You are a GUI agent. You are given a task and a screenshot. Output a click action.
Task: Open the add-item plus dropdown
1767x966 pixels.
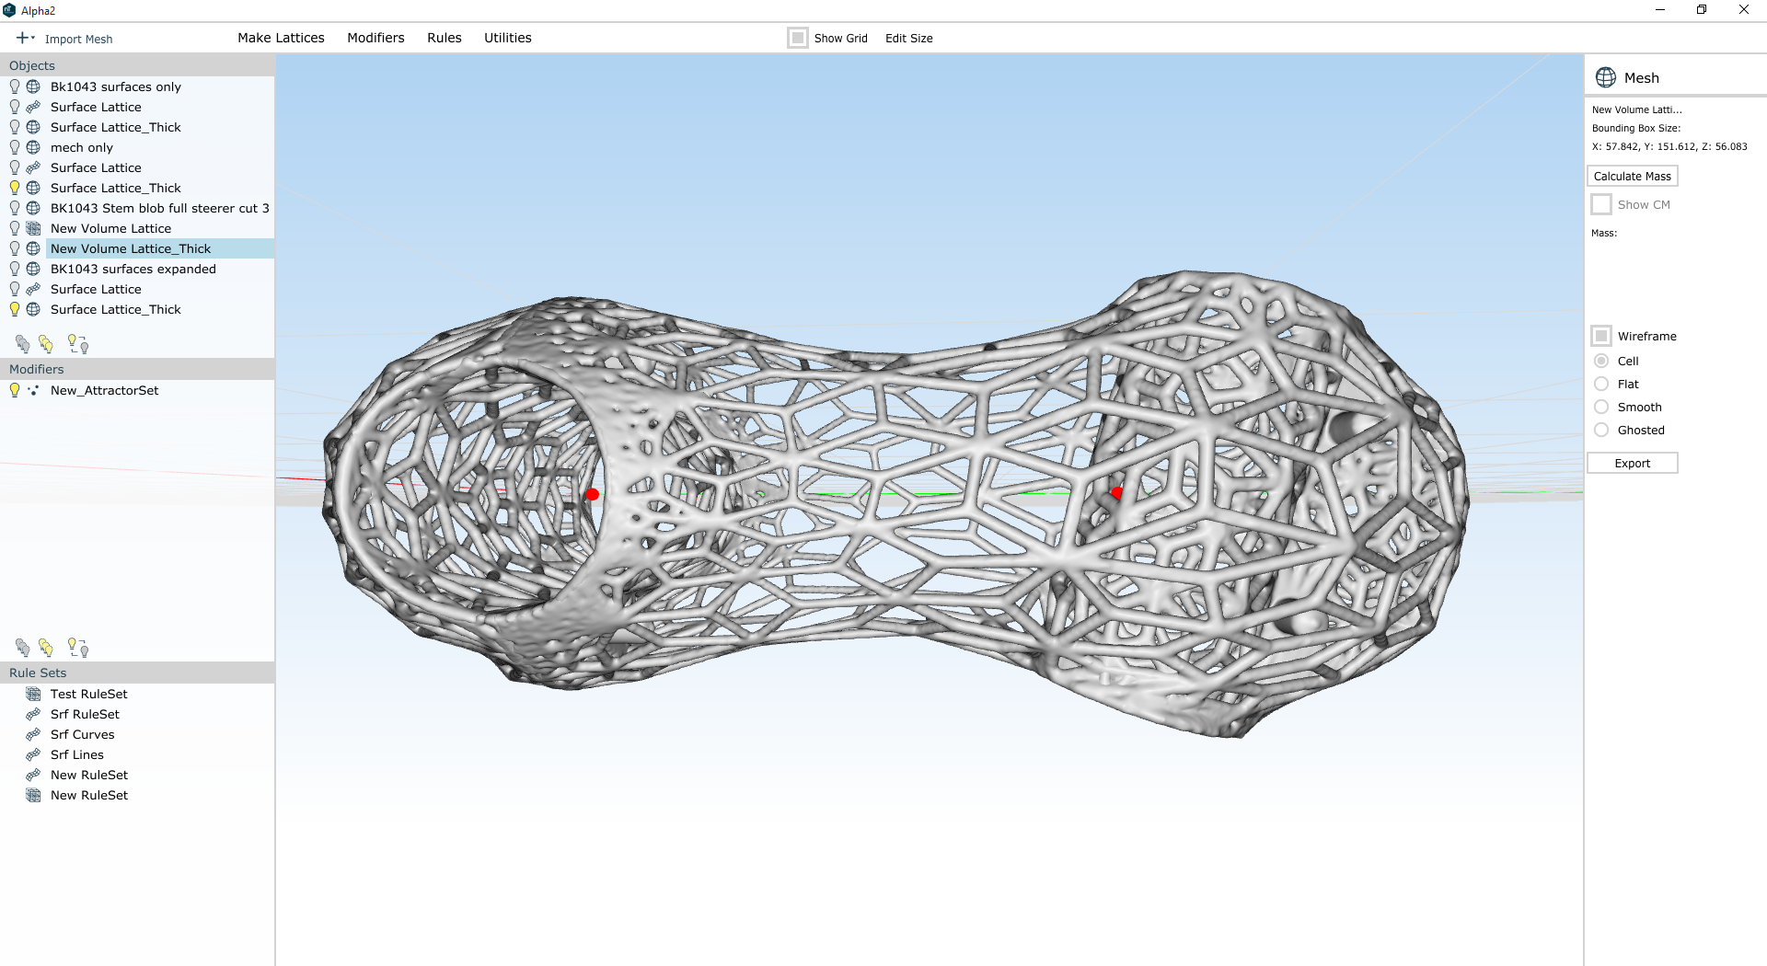click(x=25, y=38)
